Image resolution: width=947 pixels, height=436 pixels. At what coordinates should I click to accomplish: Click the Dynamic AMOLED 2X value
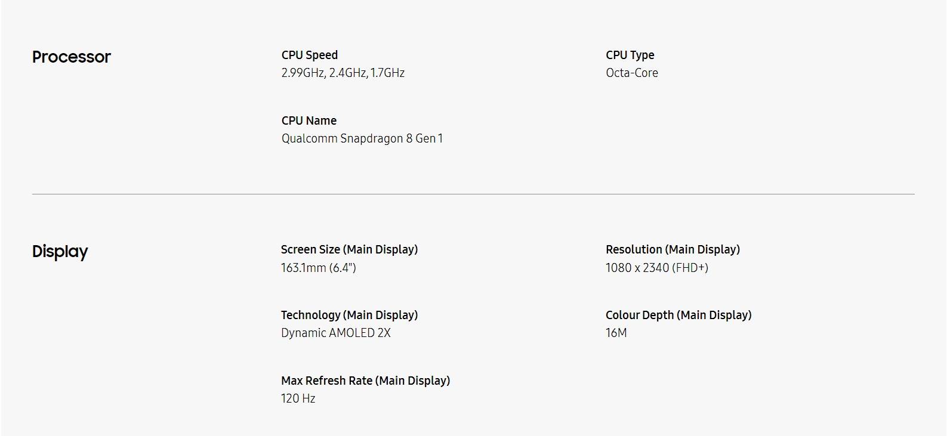click(x=336, y=333)
